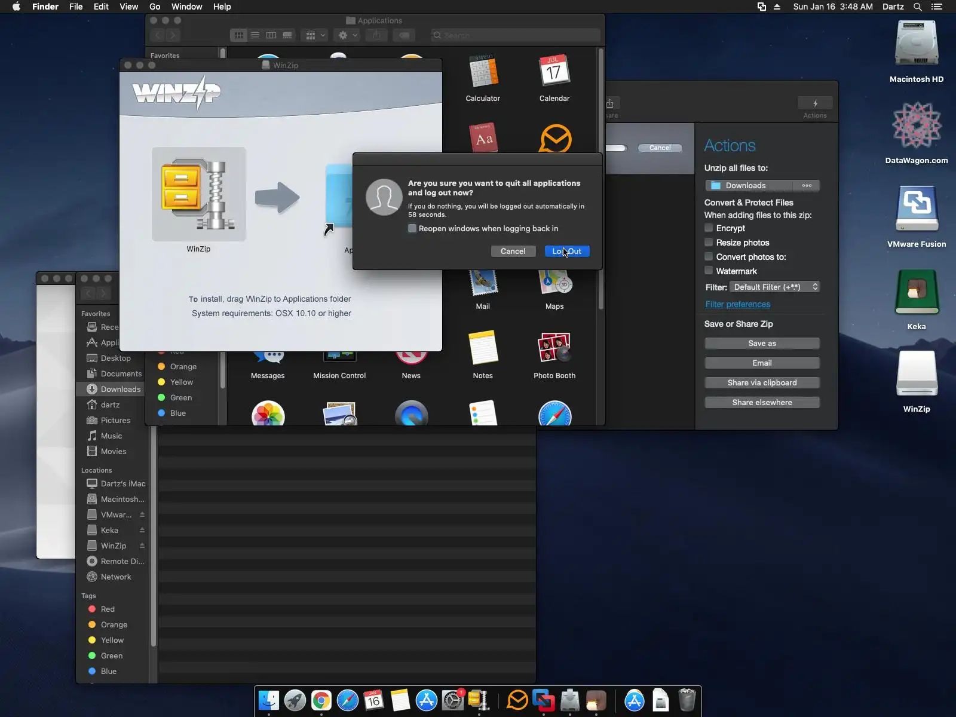Click Share elsewhere button
Viewport: 956px width, 717px height.
(x=762, y=402)
